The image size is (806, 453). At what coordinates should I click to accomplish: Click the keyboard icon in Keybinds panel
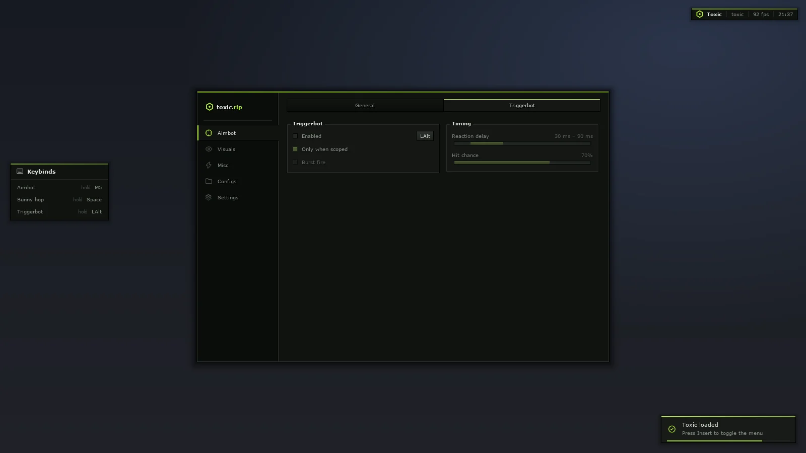tap(20, 171)
